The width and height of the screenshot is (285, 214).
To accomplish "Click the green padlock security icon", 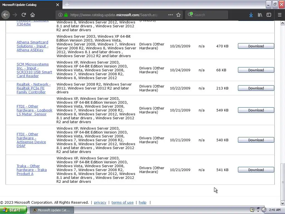I will 66,15.
